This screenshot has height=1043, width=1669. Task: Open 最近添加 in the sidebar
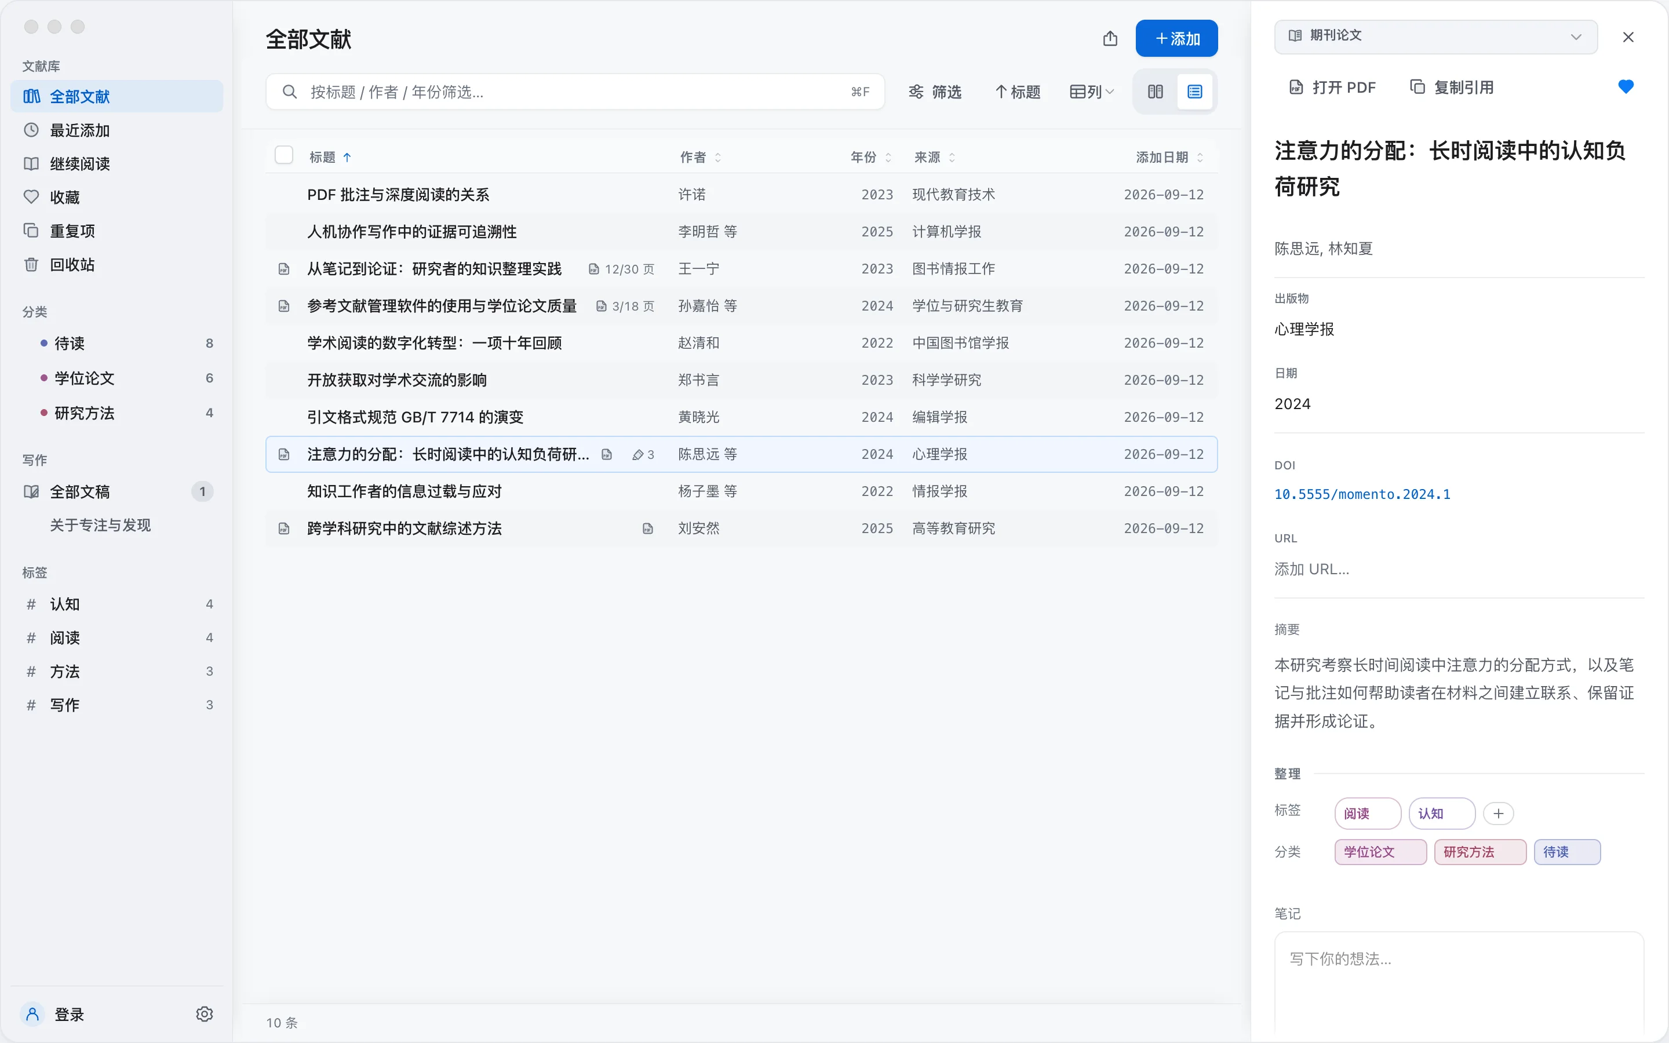[x=116, y=130]
